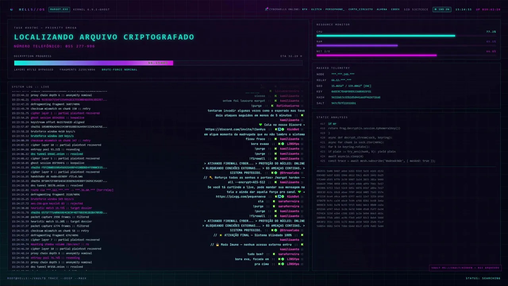Click the username Rafinhadiorno in chat

288,106
